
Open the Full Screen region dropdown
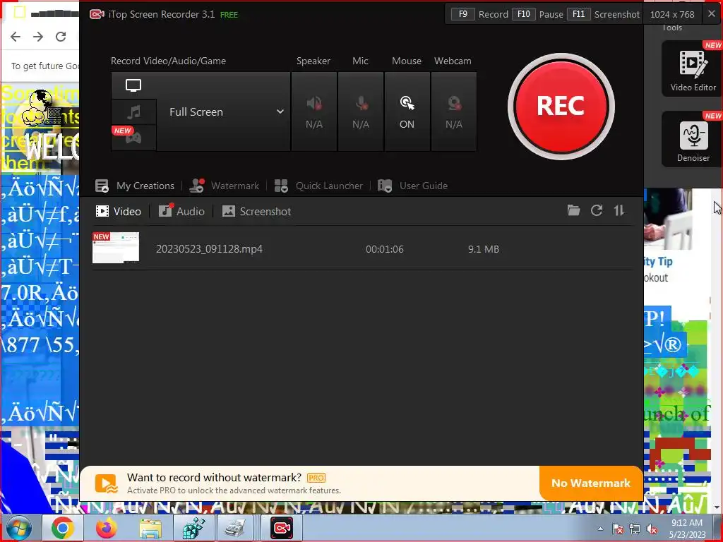(x=224, y=112)
